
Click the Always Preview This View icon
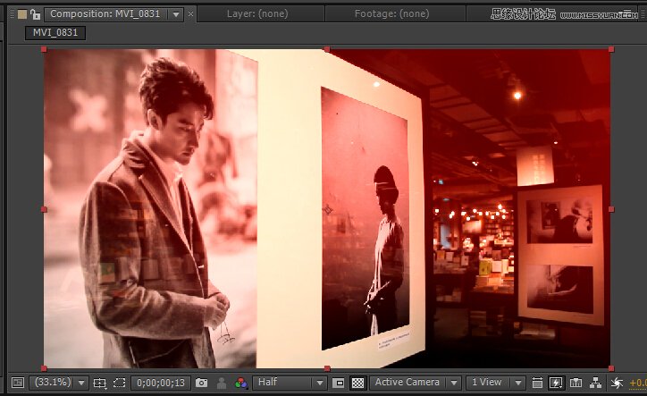coord(17,383)
